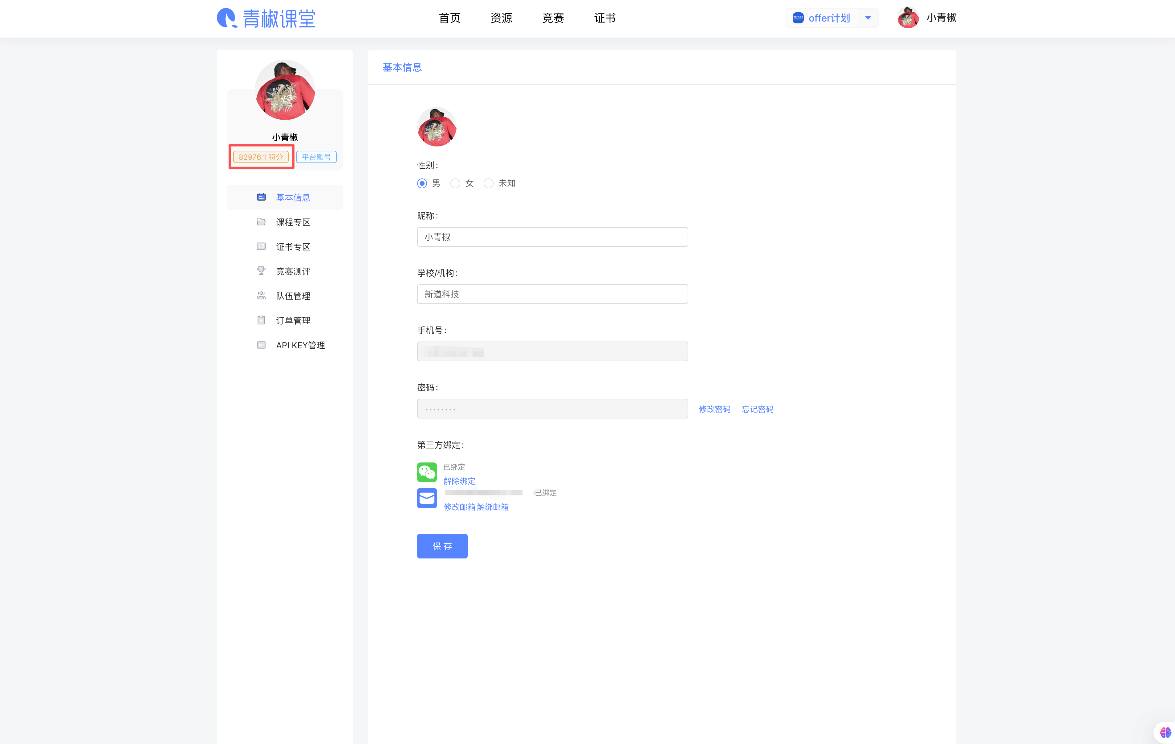
Task: Go to the 竞赛 navigation tab
Action: click(x=553, y=18)
